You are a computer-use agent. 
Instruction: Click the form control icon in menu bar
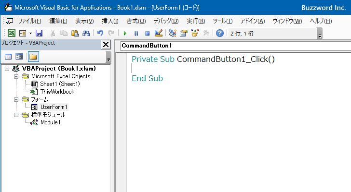[10, 21]
